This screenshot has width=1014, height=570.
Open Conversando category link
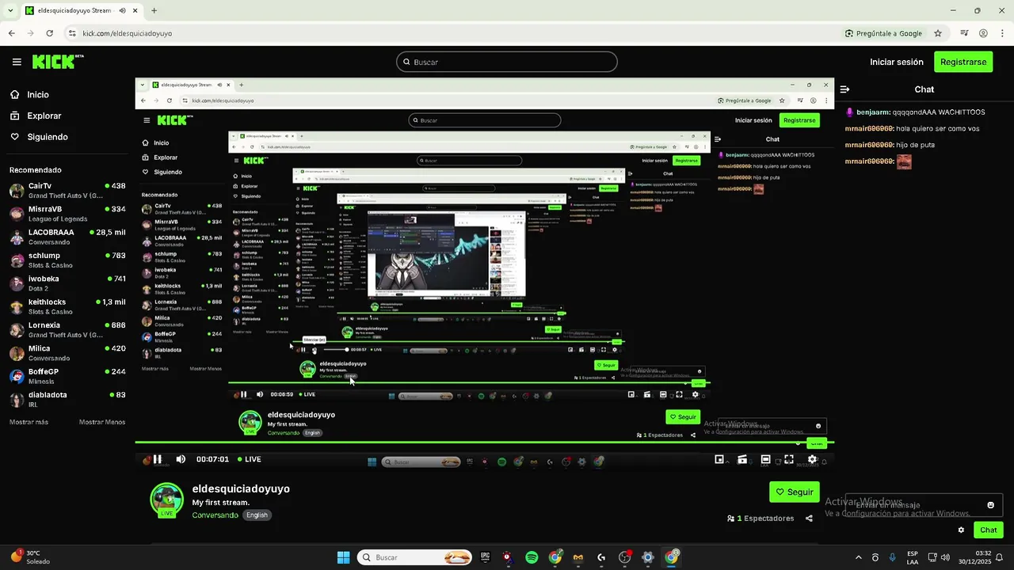[x=215, y=515]
